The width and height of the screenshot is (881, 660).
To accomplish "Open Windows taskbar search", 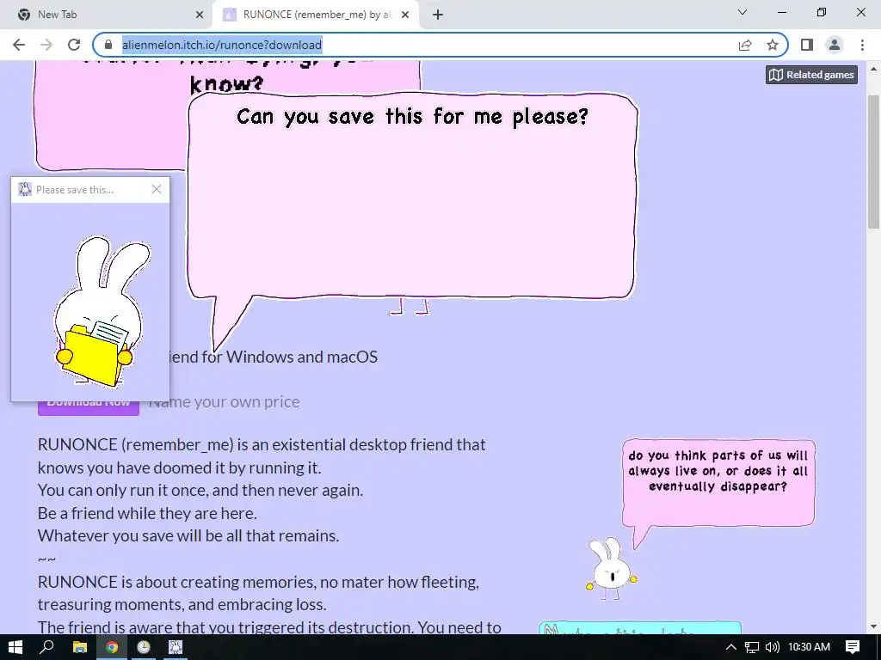I will click(x=47, y=647).
